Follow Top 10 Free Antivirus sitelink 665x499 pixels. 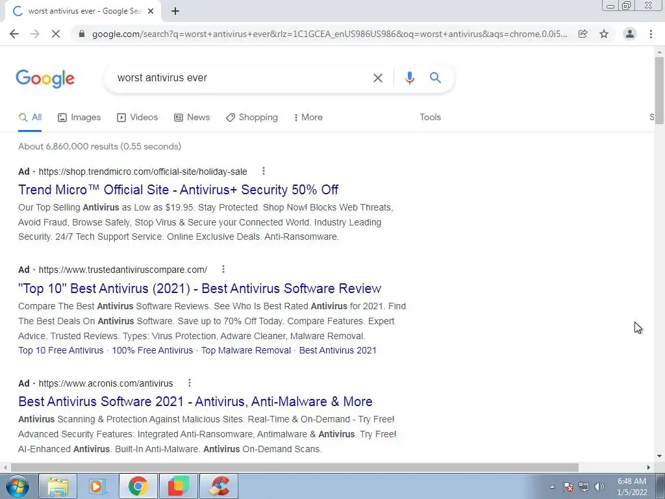(x=60, y=350)
